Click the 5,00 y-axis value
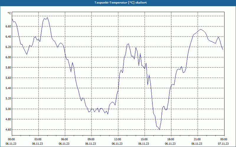The image size is (236, 147). [x=8, y=109]
